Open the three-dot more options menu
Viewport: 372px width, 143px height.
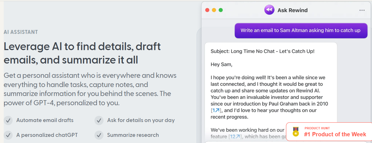[362, 10]
